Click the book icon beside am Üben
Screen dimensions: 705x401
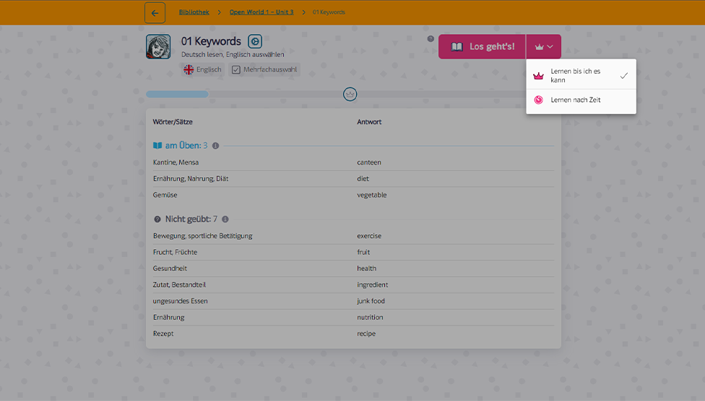(x=157, y=145)
